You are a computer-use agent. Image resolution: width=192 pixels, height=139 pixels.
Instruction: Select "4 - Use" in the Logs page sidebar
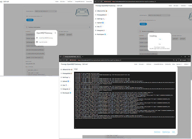click(x=64, y=85)
